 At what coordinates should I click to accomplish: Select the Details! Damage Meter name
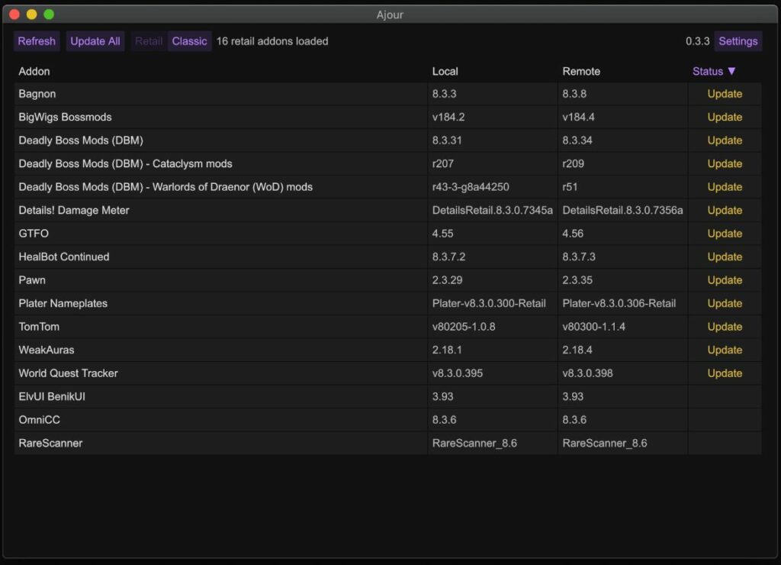coord(74,211)
